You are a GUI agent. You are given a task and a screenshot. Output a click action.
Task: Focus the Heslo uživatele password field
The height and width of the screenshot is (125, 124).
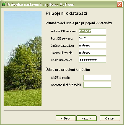(92, 60)
